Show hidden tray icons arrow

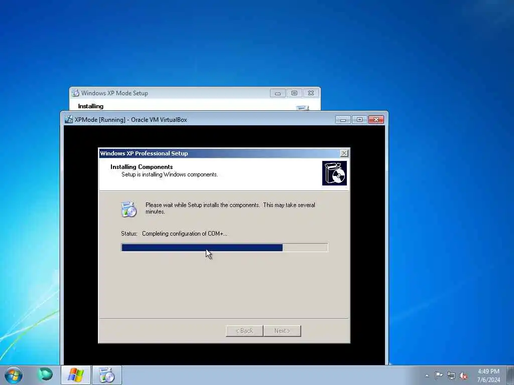(x=427, y=375)
